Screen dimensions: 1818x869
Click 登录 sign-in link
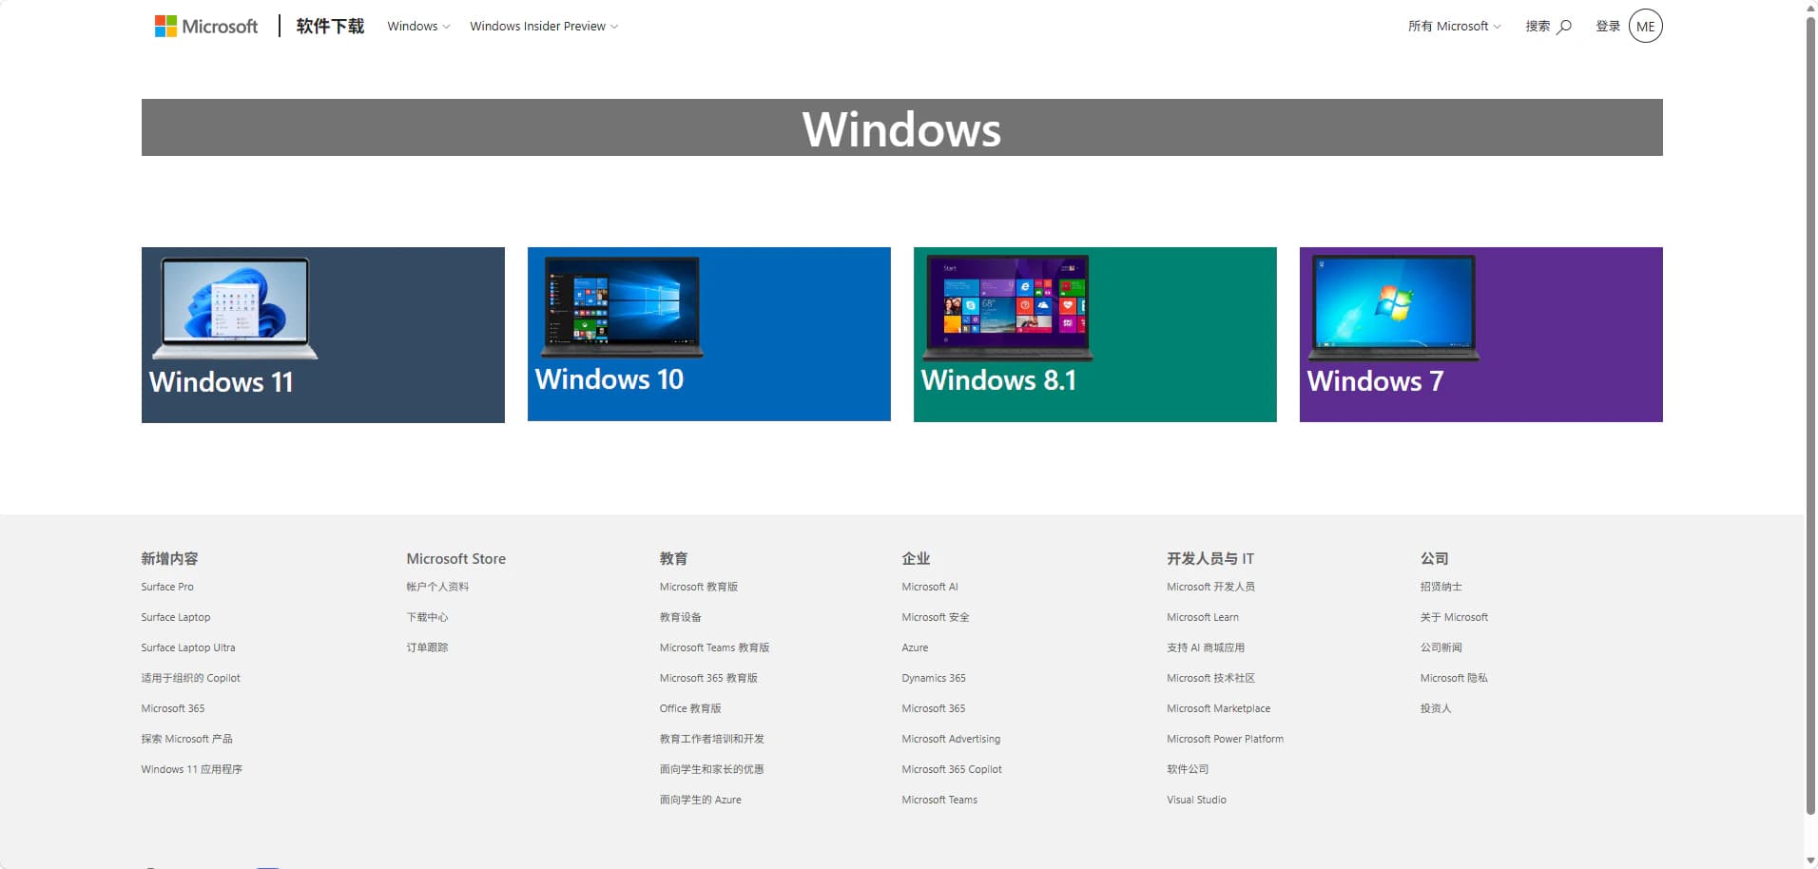pyautogui.click(x=1608, y=27)
